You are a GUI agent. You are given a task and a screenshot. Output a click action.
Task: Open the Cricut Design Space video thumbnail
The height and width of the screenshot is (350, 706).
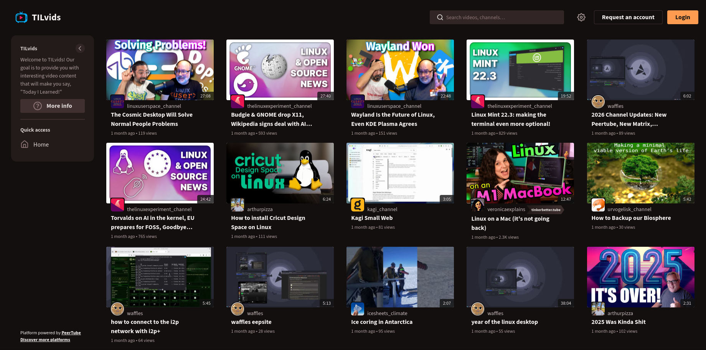[x=280, y=173]
